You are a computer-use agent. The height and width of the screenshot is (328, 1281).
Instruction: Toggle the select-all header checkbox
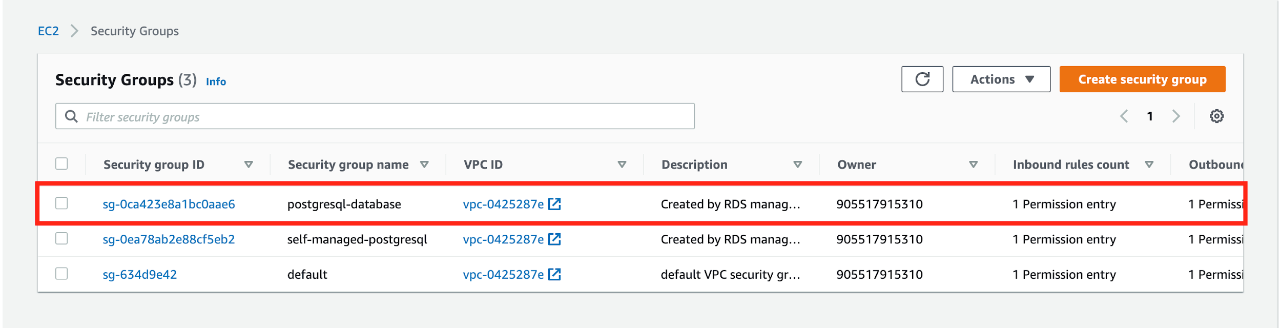pyautogui.click(x=61, y=163)
